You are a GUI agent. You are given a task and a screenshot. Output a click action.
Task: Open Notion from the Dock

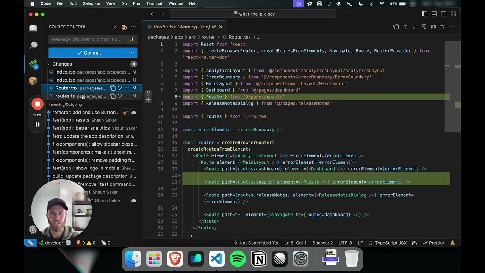[x=259, y=259]
